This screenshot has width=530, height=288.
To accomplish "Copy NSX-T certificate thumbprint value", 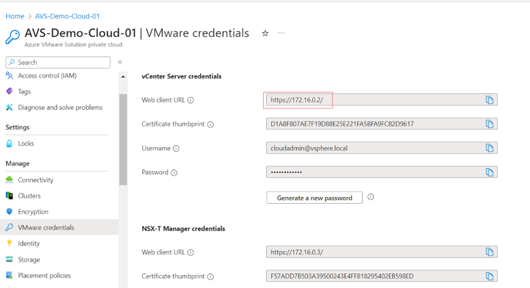I will 489,276.
